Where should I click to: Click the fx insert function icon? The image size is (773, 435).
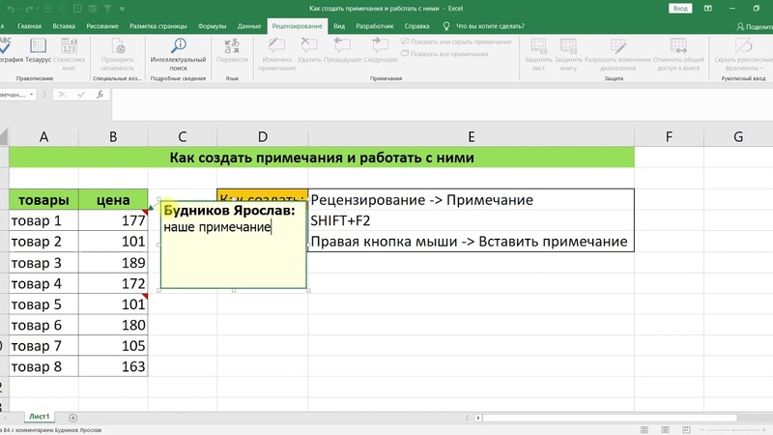click(100, 94)
